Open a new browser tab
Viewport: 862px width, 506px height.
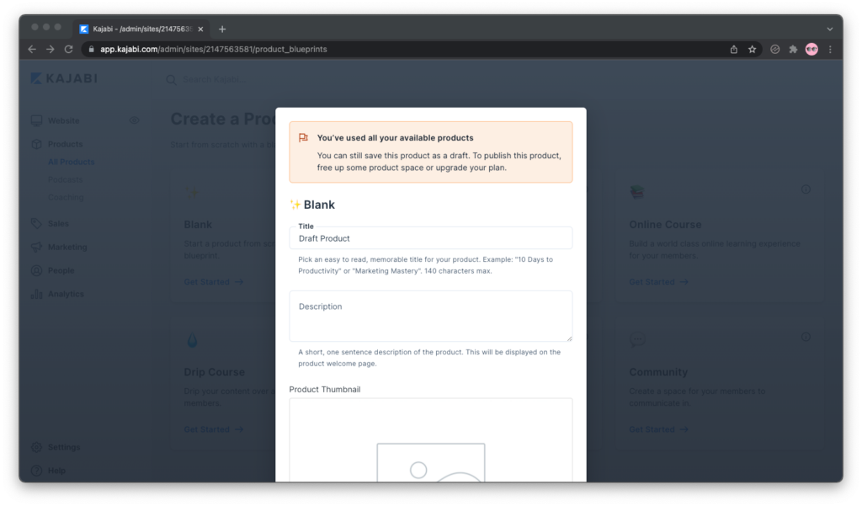tap(222, 29)
